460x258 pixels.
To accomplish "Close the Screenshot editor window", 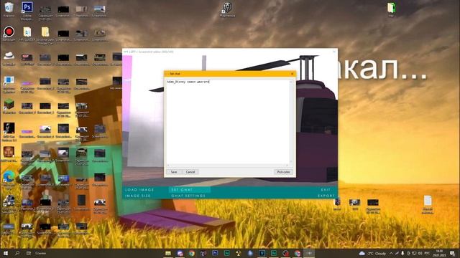I will pyautogui.click(x=333, y=52).
